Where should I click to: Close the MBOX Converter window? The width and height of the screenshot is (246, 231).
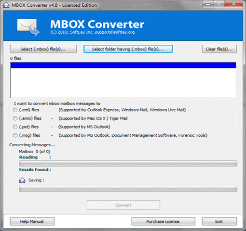pyautogui.click(x=233, y=4)
